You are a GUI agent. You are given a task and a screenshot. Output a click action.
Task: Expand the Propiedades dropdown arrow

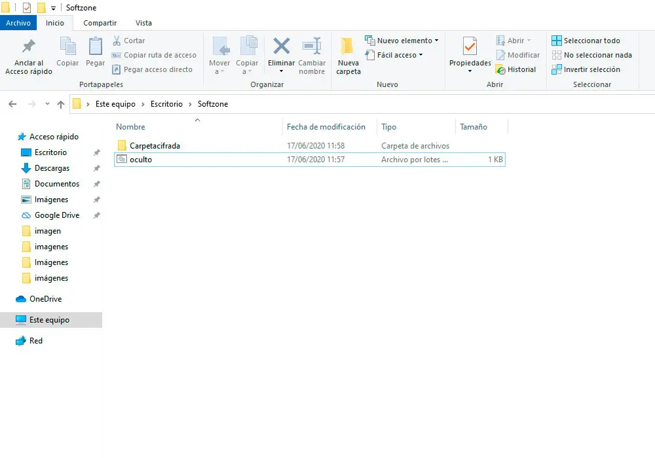click(470, 71)
